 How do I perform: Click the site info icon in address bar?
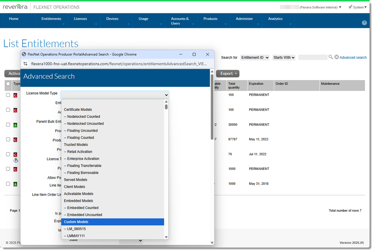(x=26, y=64)
